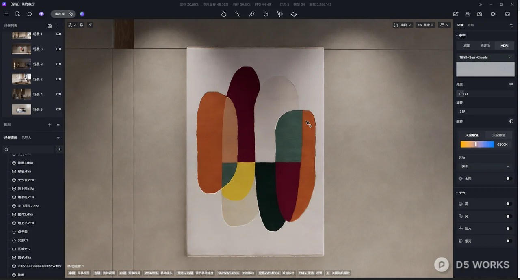Click the purple AI assistant icon

pos(41,14)
